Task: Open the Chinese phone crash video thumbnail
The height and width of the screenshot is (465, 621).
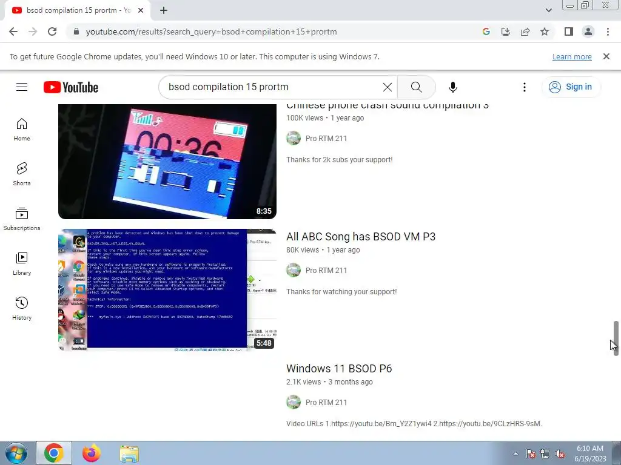Action: (167, 161)
